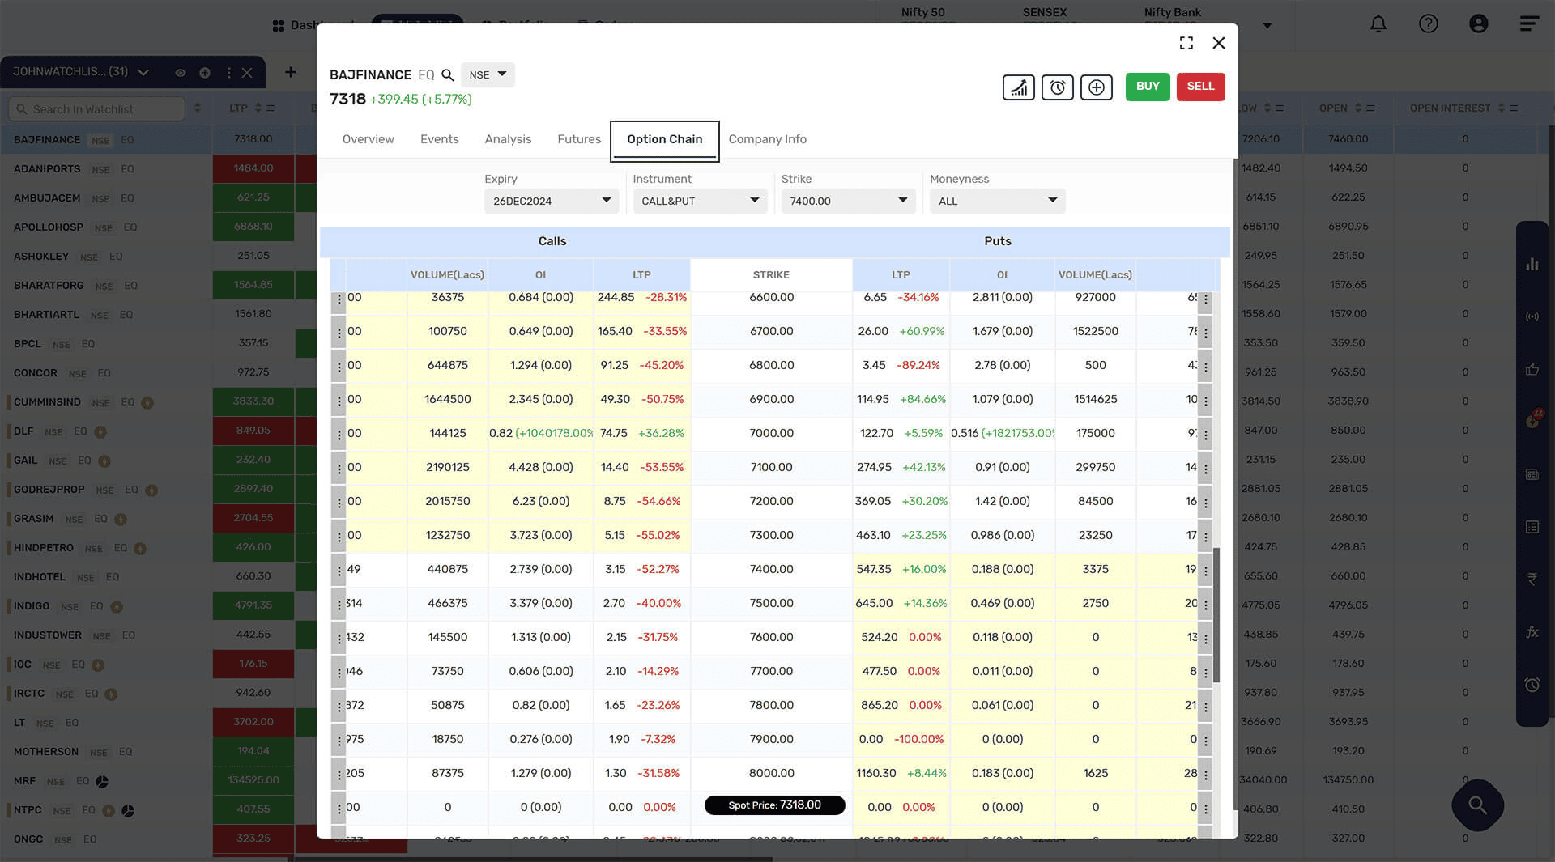Open the Moneyness dropdown showing ALL
Viewport: 1555px width, 862px height.
(x=998, y=201)
